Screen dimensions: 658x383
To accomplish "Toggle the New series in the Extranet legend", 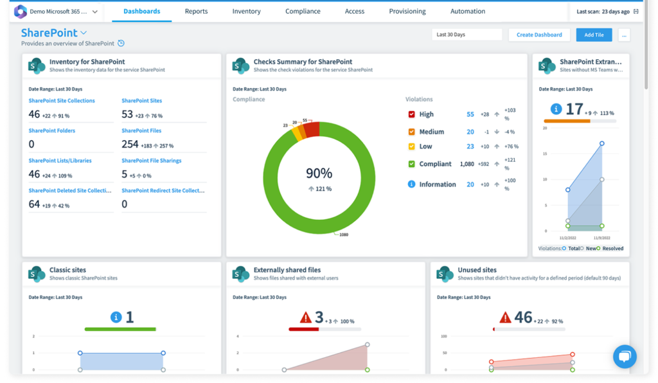I will coord(589,248).
